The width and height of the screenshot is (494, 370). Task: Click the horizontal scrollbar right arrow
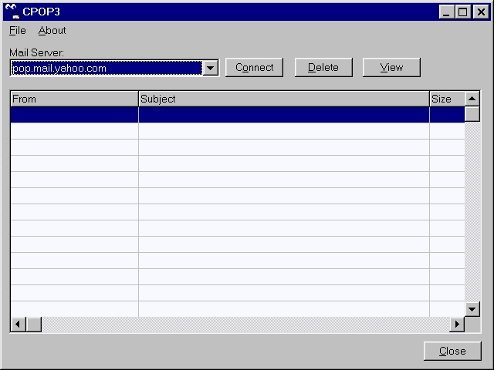(x=457, y=325)
